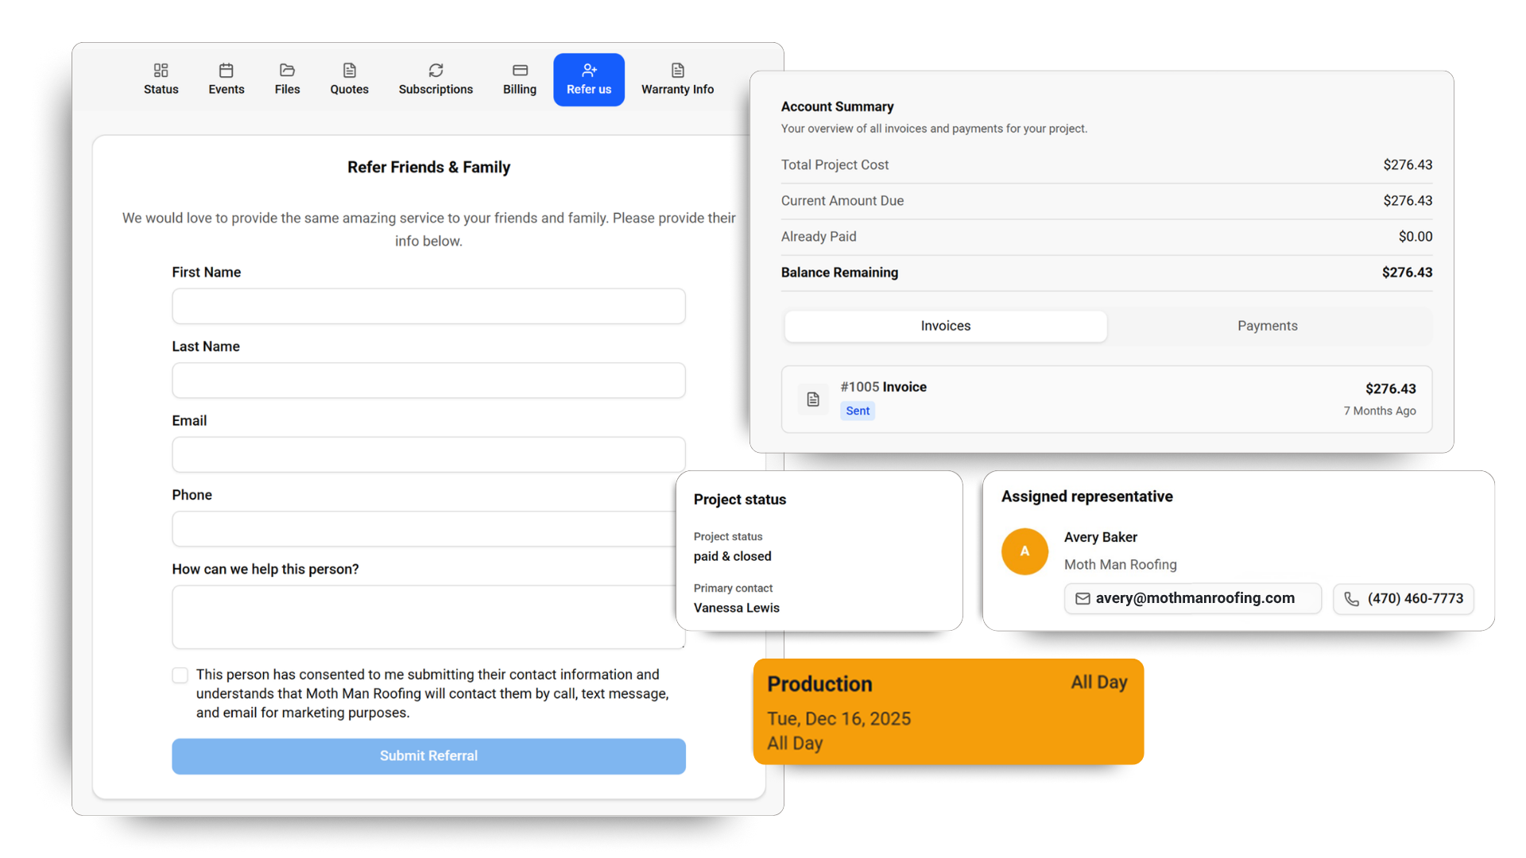Screen dimensions: 1526x858
Task: Click the Subscriptions refresh icon
Action: [x=436, y=70]
